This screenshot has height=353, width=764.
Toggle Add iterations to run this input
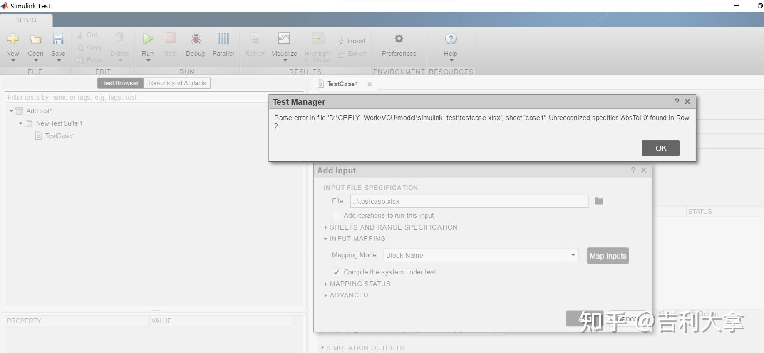coord(336,216)
